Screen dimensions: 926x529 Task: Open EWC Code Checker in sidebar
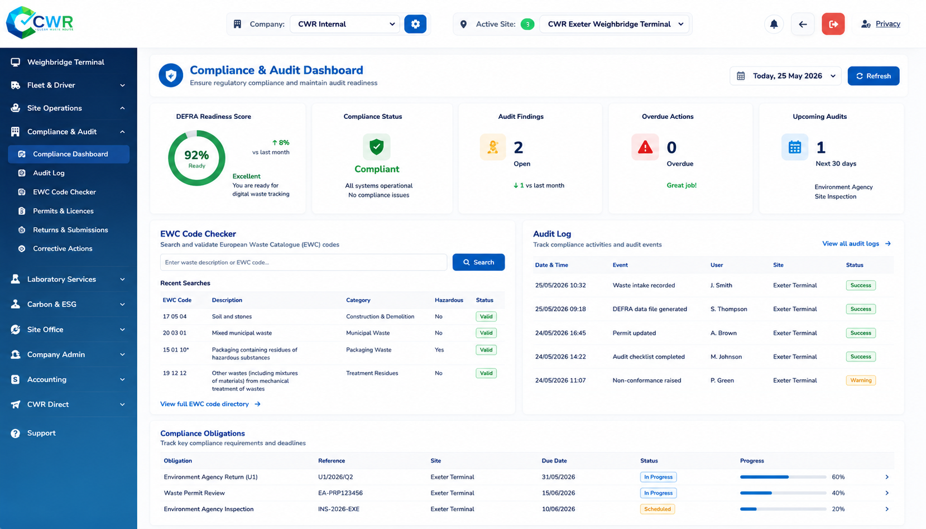pyautogui.click(x=64, y=192)
